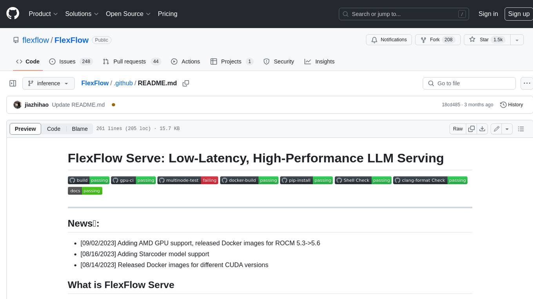Star the FlexFlow repository
Image resolution: width=533 pixels, height=299 pixels.
[487, 40]
